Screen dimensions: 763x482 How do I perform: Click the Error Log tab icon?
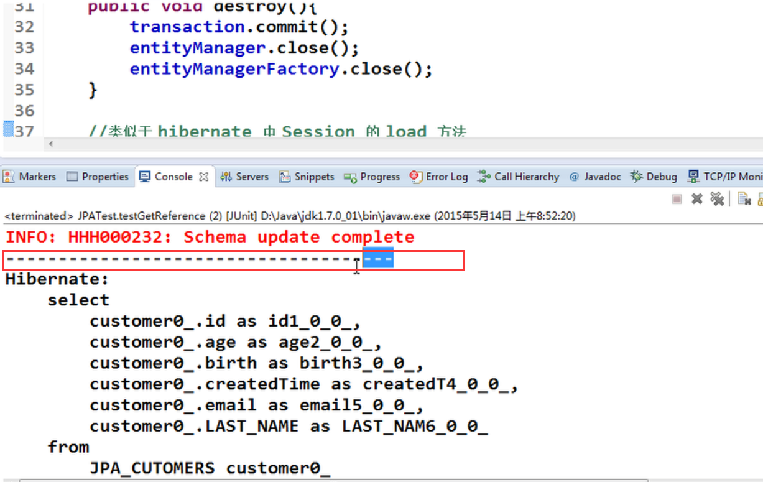(x=415, y=177)
